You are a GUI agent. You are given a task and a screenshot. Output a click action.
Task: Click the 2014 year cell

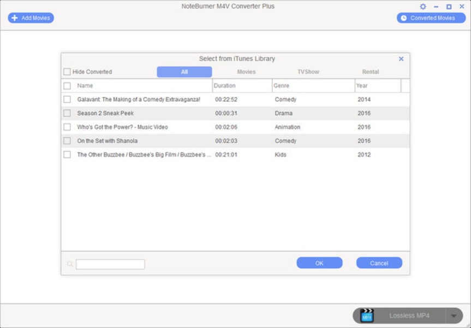pos(364,99)
